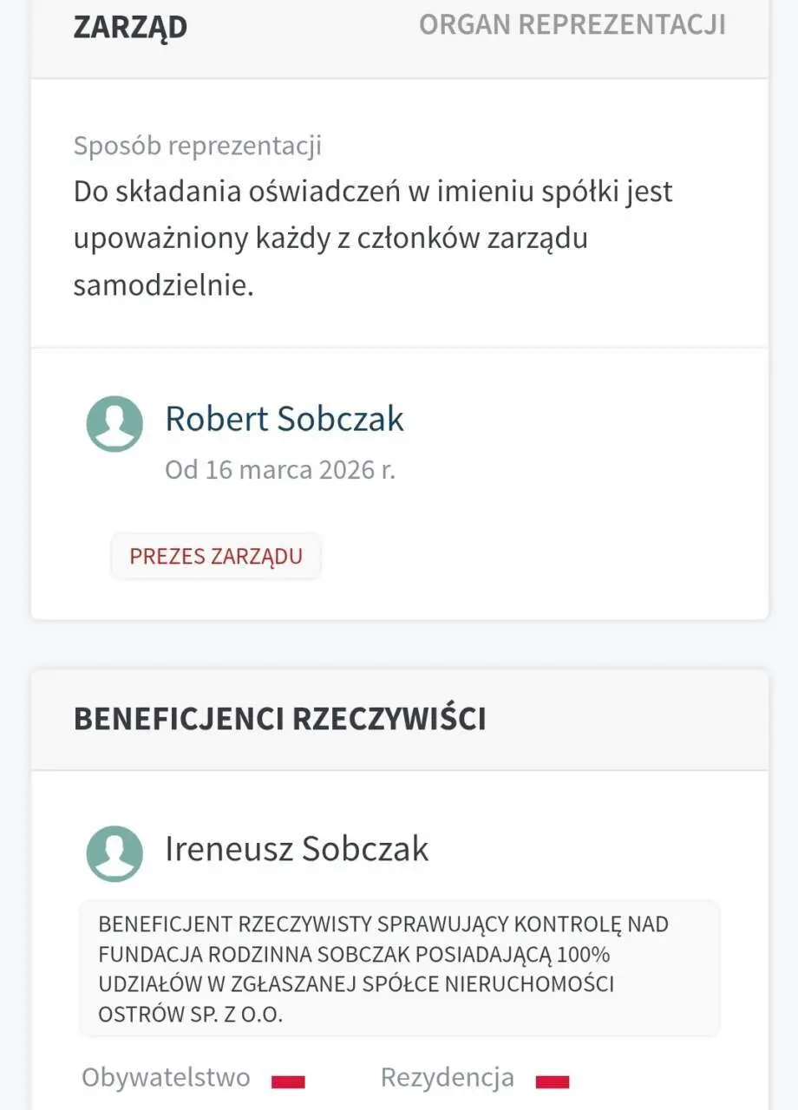Click the 'Od 16 marca 2026 r.' date
The width and height of the screenshot is (798, 1110).
(280, 470)
